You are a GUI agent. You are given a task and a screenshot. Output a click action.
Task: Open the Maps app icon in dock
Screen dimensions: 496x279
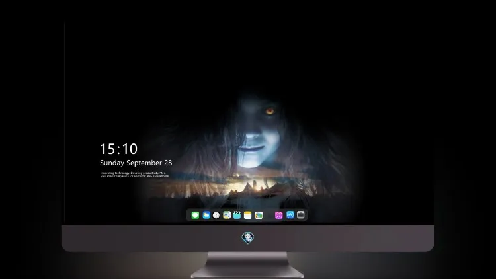coord(227,215)
